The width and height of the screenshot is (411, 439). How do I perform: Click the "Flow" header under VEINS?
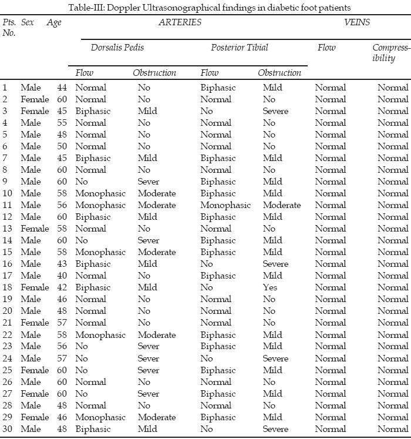point(326,48)
